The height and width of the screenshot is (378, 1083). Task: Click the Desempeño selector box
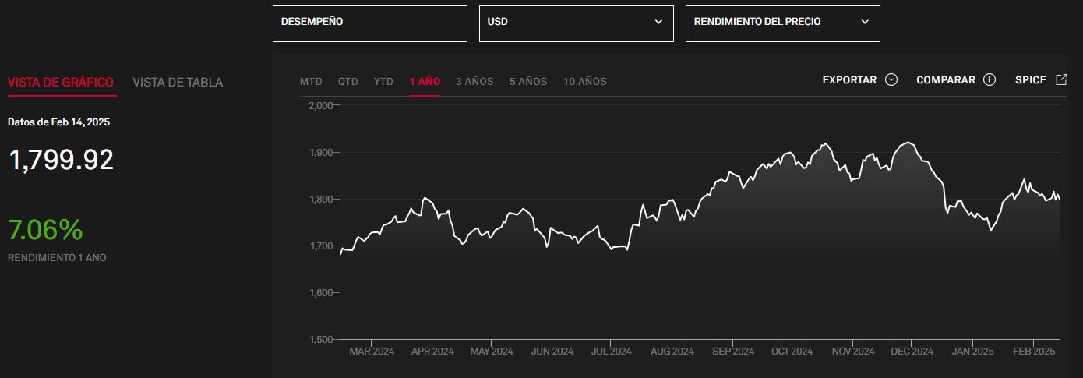click(x=369, y=23)
